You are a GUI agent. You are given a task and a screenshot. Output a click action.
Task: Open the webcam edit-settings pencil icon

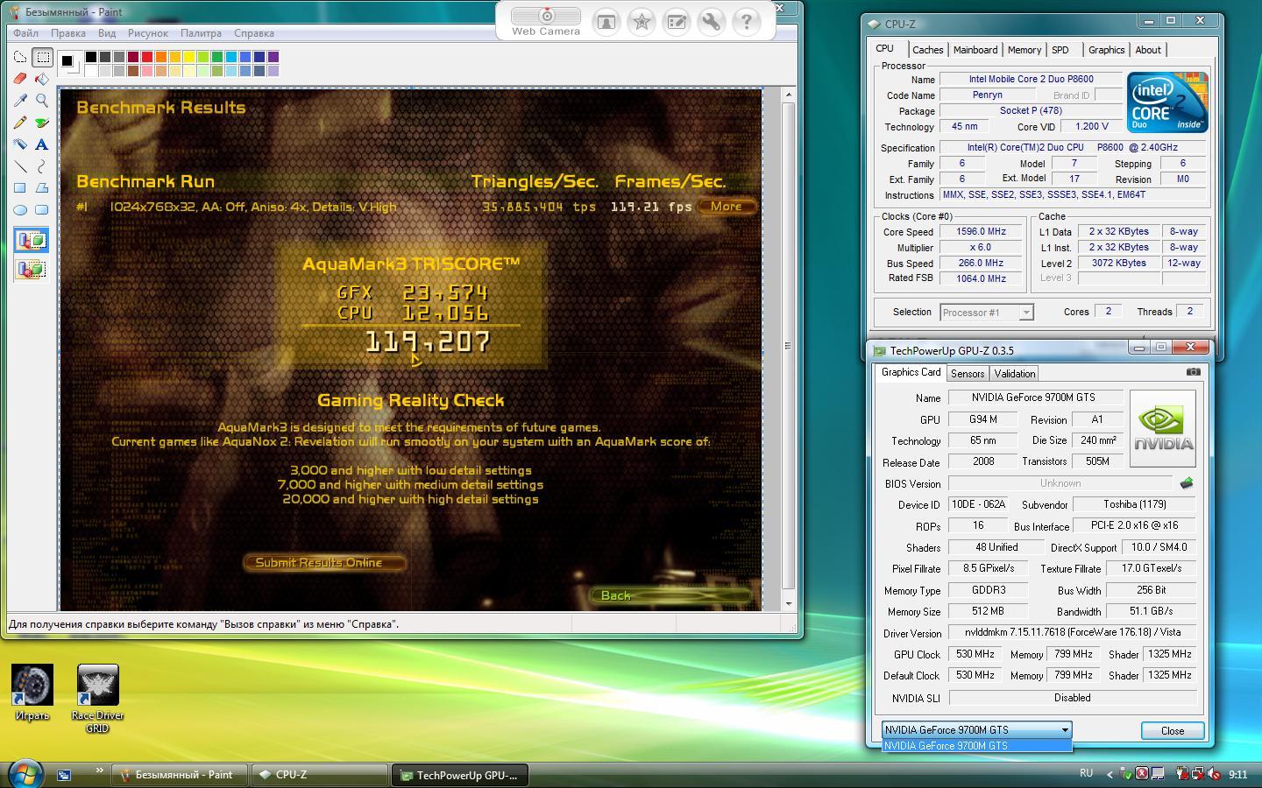[677, 22]
